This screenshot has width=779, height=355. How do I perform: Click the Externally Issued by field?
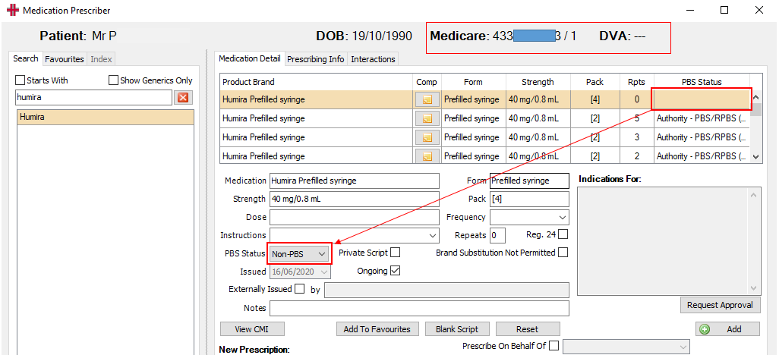446,291
